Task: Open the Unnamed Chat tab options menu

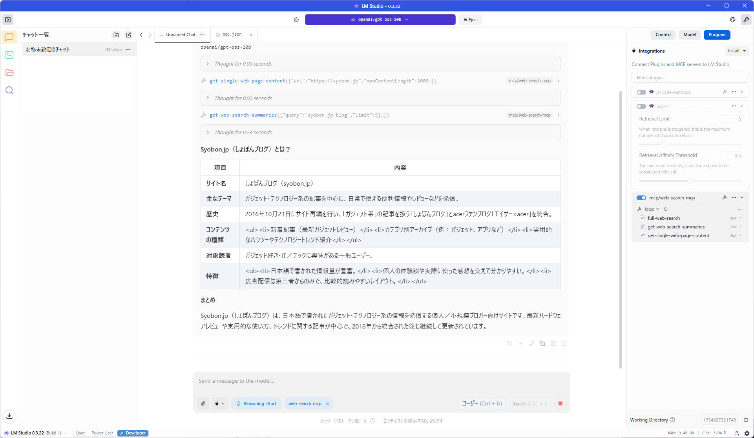Action: [x=202, y=35]
